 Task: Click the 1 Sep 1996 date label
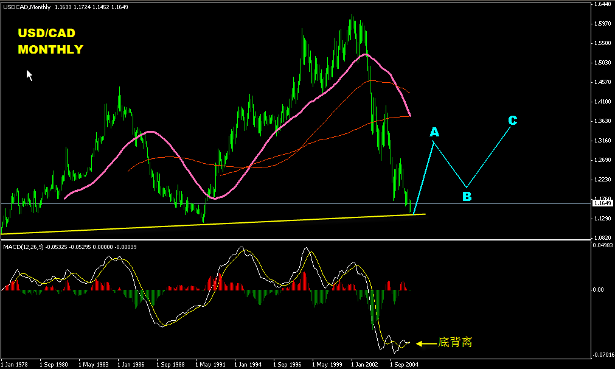(288, 364)
